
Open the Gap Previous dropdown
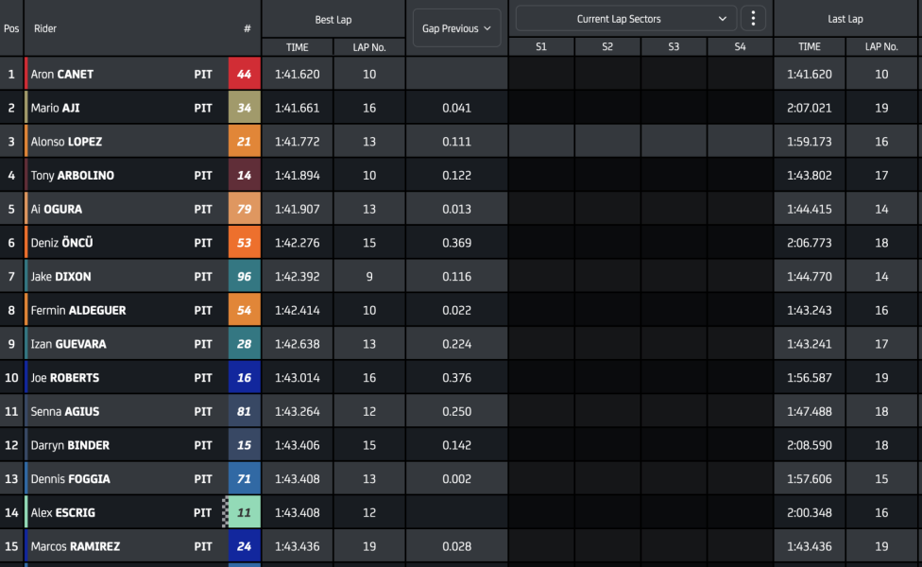[456, 28]
